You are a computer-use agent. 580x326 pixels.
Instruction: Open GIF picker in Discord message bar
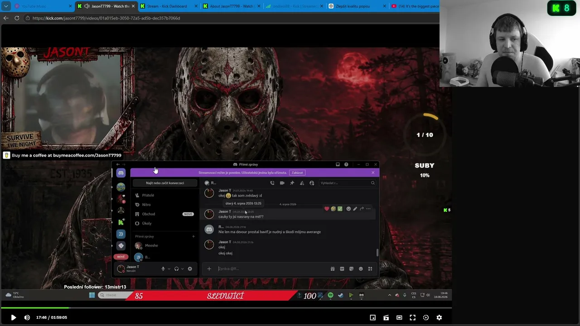click(x=342, y=269)
